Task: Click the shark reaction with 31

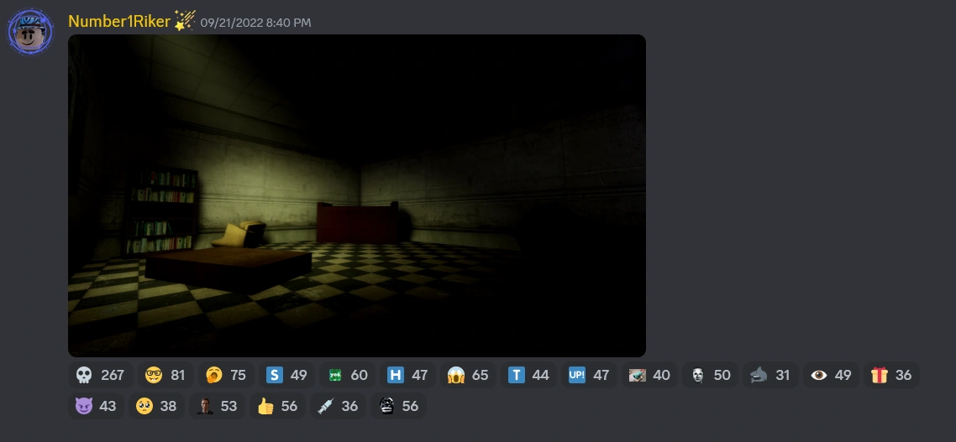Action: pyautogui.click(x=770, y=375)
